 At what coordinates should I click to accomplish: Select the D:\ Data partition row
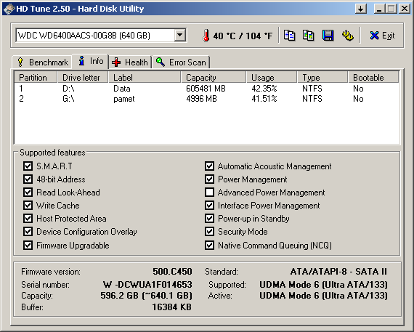click(x=207, y=89)
